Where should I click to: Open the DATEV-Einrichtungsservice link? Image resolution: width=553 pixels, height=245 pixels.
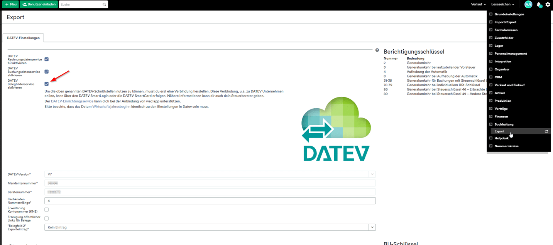pyautogui.click(x=72, y=101)
